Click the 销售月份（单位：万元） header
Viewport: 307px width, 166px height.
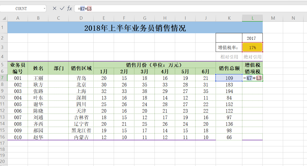(155, 65)
